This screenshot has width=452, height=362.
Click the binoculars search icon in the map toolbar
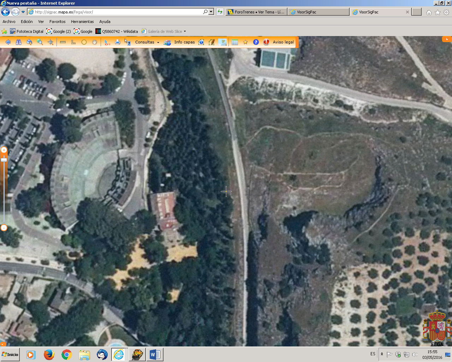pyautogui.click(x=19, y=42)
